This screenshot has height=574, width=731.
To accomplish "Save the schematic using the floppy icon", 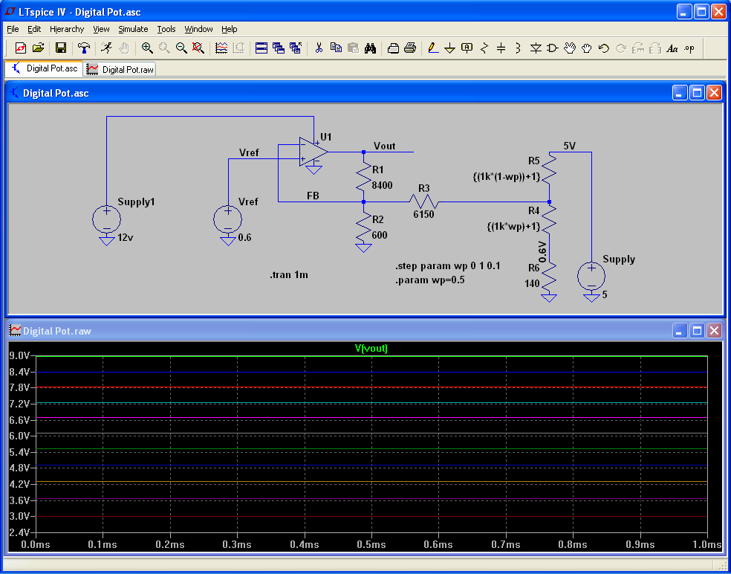I will tap(61, 48).
